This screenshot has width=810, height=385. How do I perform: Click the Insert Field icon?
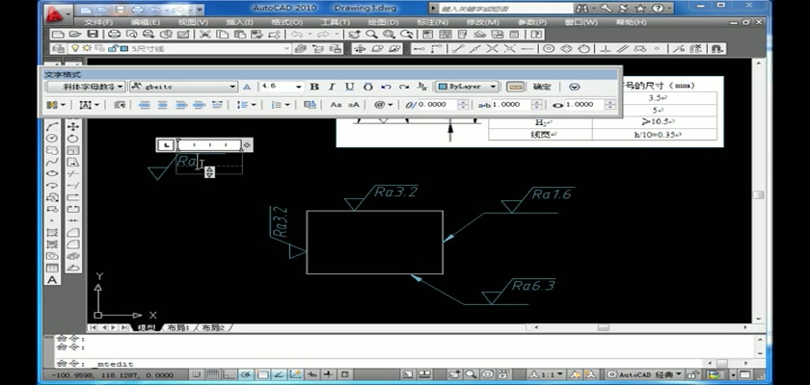click(310, 105)
